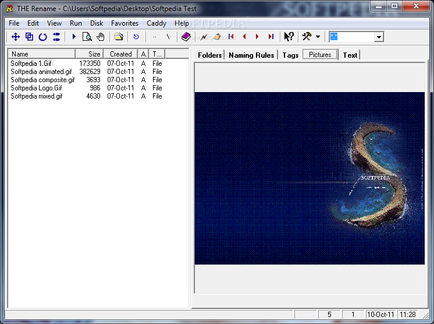
Task: Open the Edit menu
Action: coord(33,23)
